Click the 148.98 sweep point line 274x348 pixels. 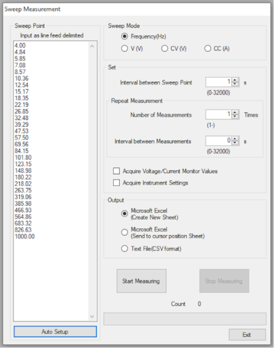(x=23, y=170)
